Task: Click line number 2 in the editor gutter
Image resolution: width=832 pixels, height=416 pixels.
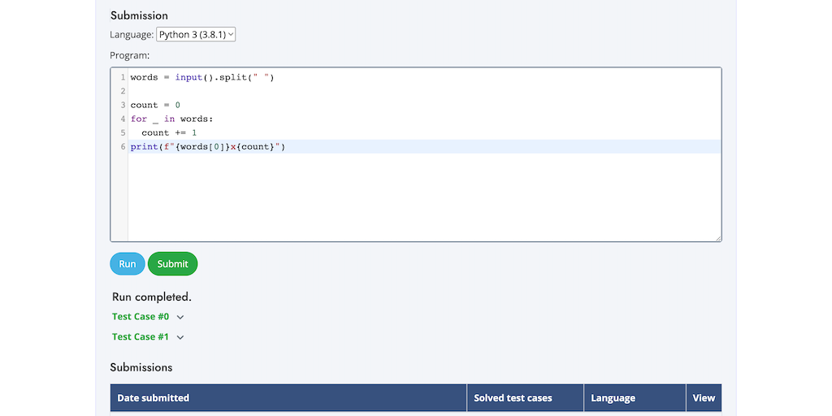Action: pyautogui.click(x=123, y=91)
